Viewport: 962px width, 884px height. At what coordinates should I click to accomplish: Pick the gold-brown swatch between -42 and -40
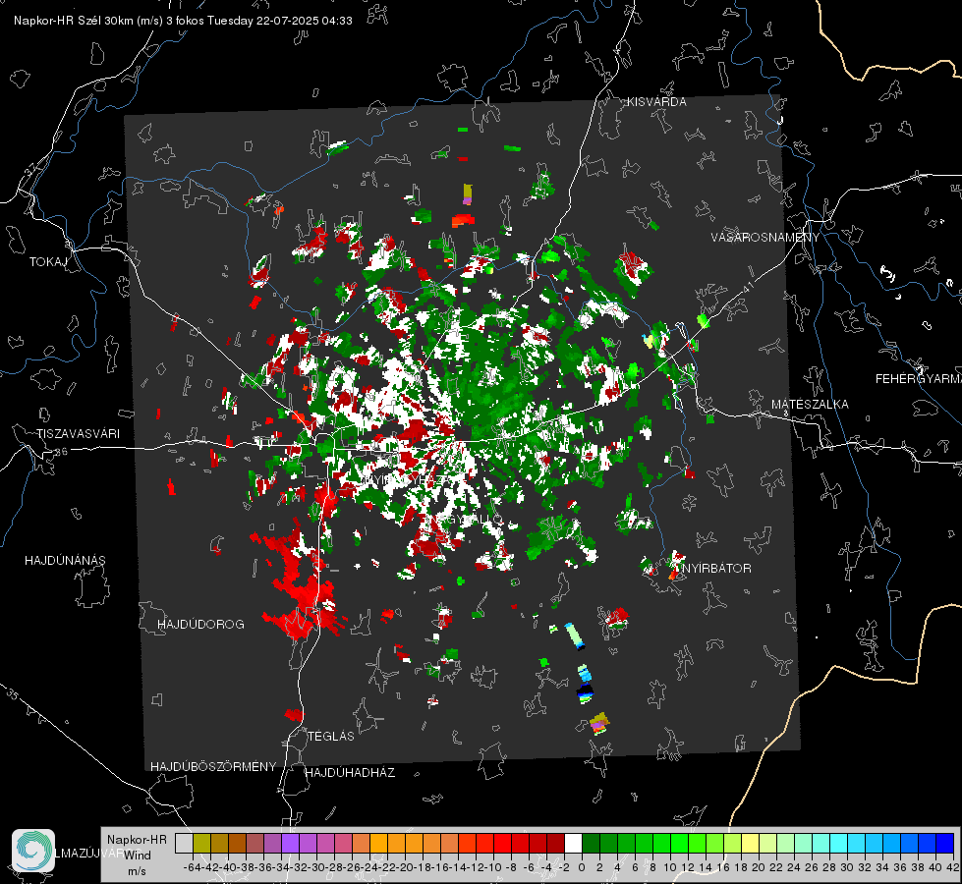(x=219, y=843)
